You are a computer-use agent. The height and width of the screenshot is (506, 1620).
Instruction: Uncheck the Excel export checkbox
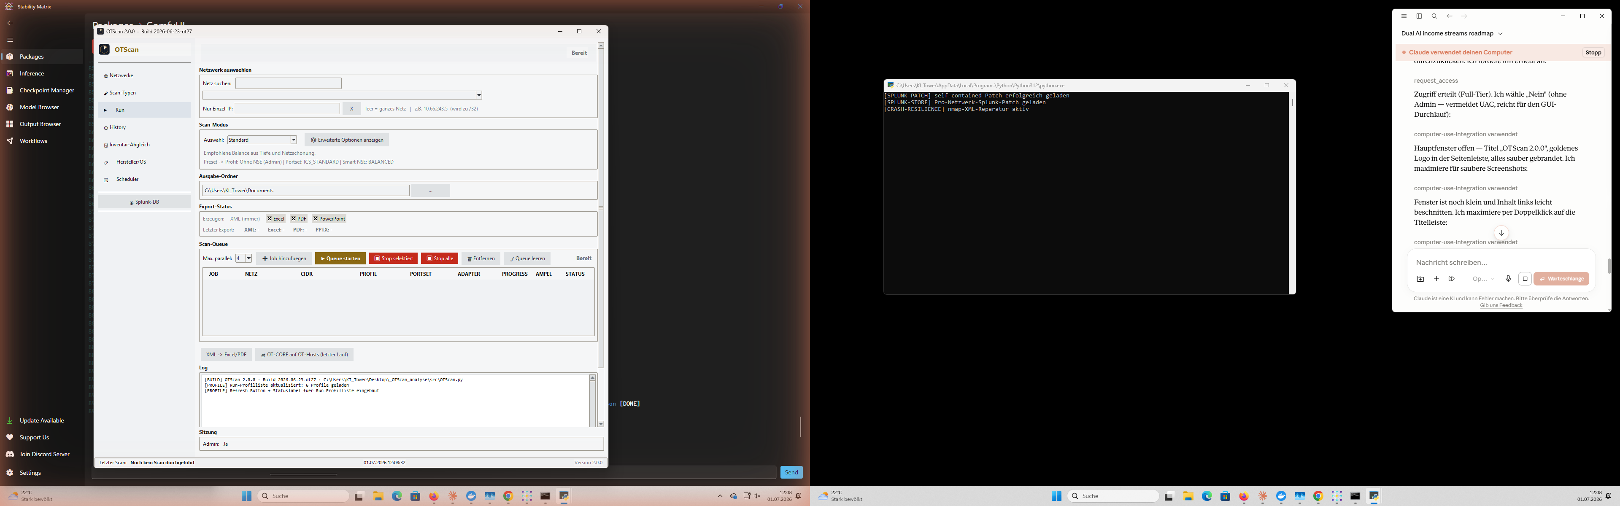(x=269, y=219)
